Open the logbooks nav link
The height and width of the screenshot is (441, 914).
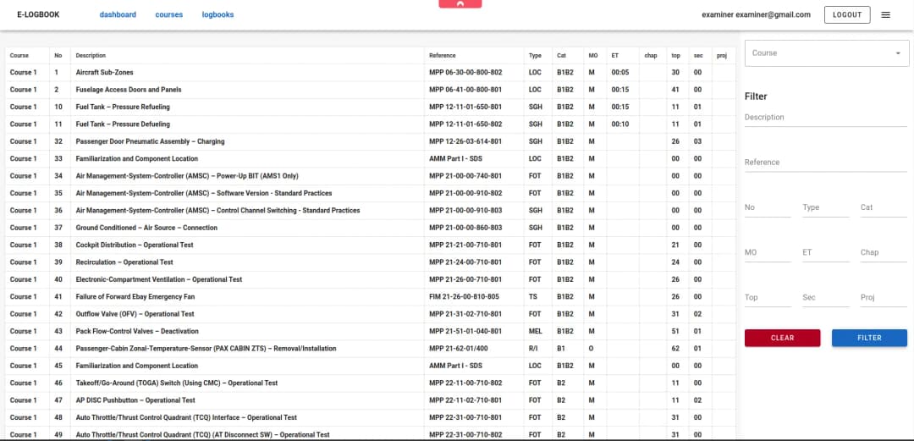[217, 14]
